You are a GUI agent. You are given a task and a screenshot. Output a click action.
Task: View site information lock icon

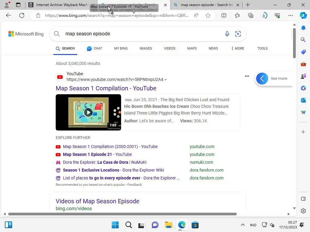38,15
